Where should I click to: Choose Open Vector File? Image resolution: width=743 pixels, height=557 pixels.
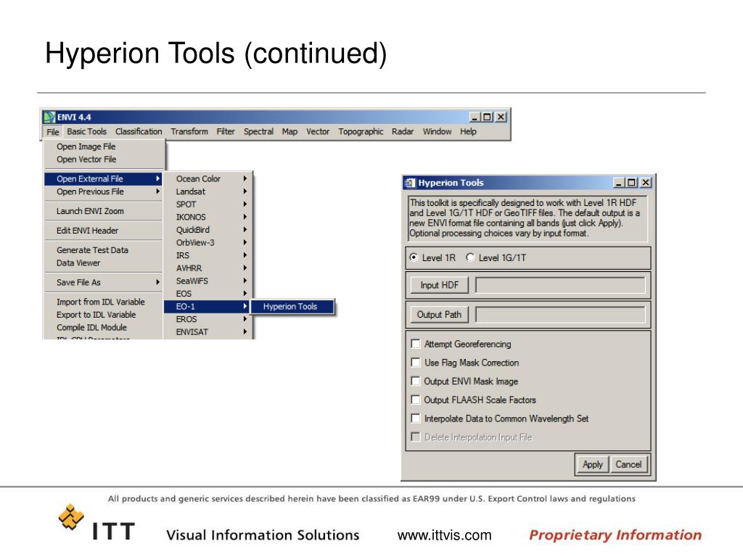104,160
